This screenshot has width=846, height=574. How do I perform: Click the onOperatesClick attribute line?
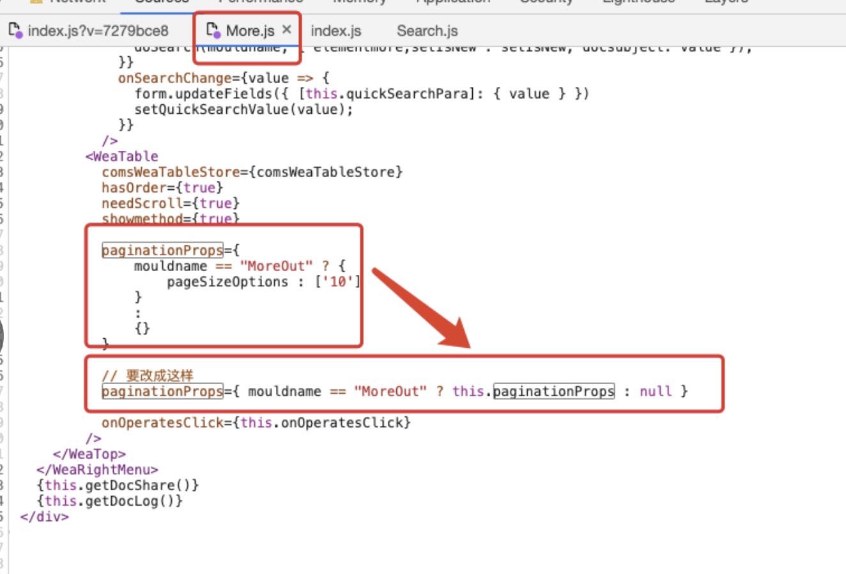point(256,423)
